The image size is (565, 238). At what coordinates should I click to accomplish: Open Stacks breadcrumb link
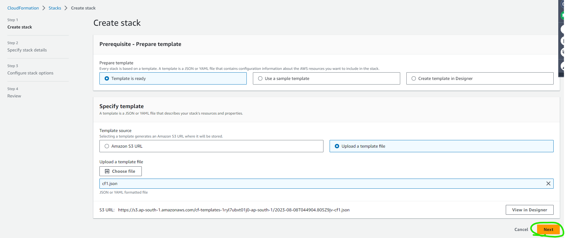pyautogui.click(x=55, y=8)
